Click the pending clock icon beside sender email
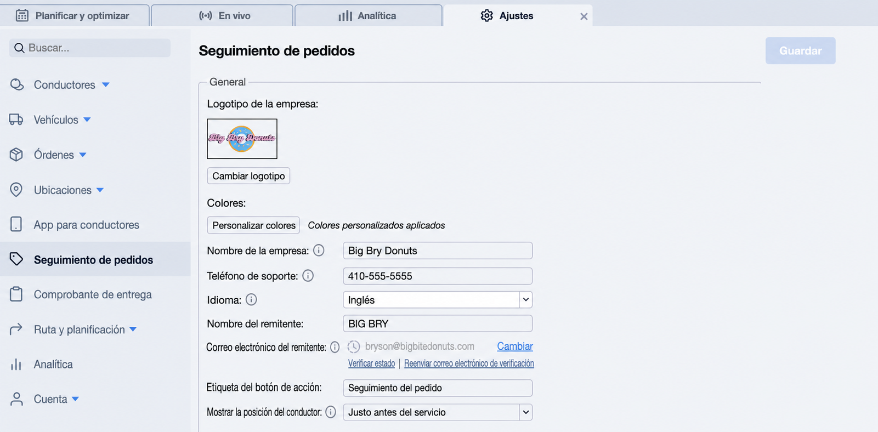 click(x=354, y=346)
